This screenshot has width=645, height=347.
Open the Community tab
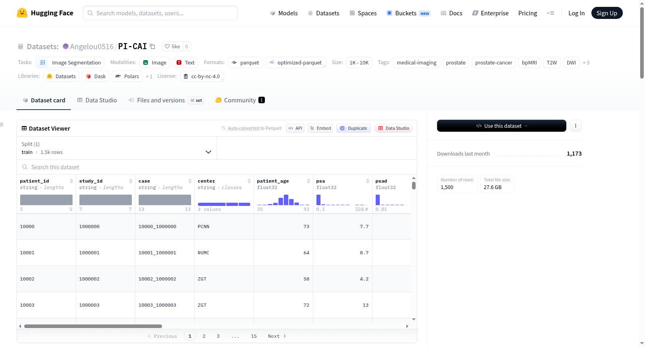click(x=240, y=100)
